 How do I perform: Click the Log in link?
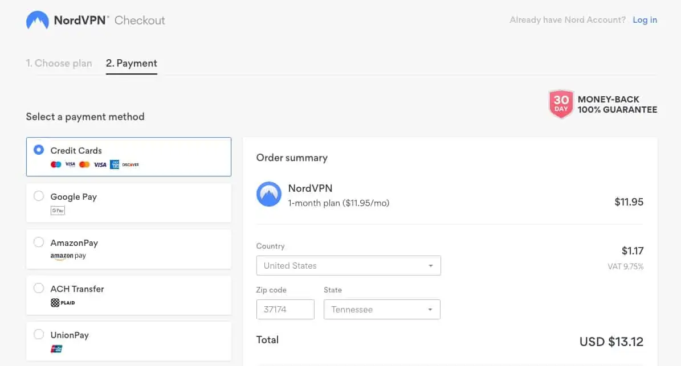[645, 20]
